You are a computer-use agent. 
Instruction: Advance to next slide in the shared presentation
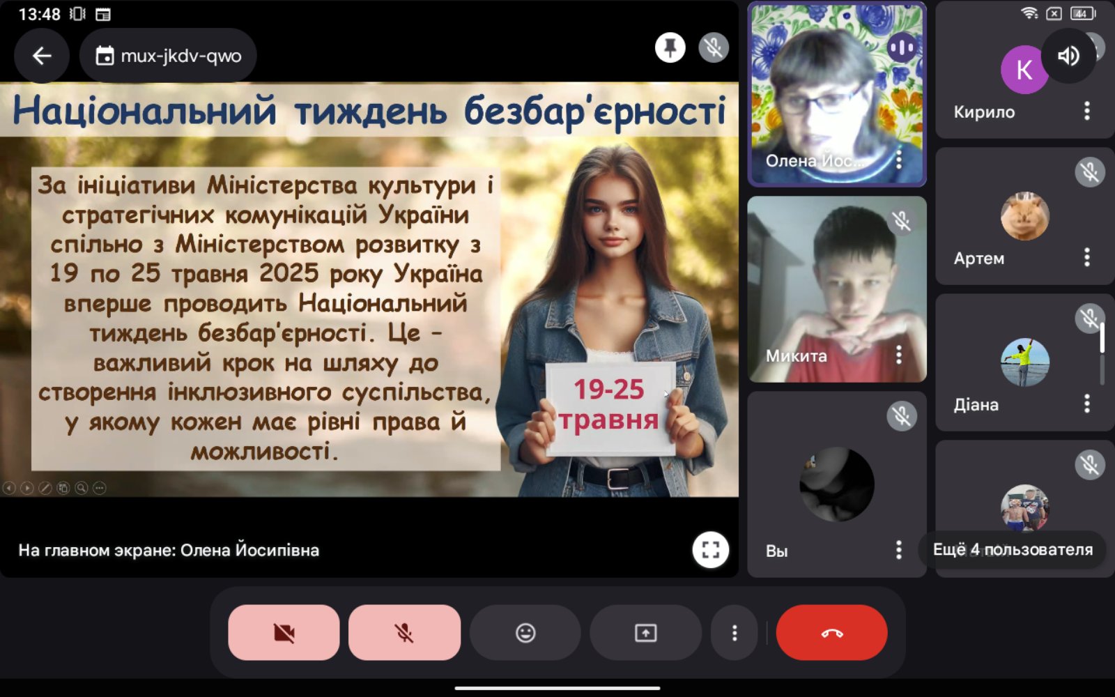(27, 488)
